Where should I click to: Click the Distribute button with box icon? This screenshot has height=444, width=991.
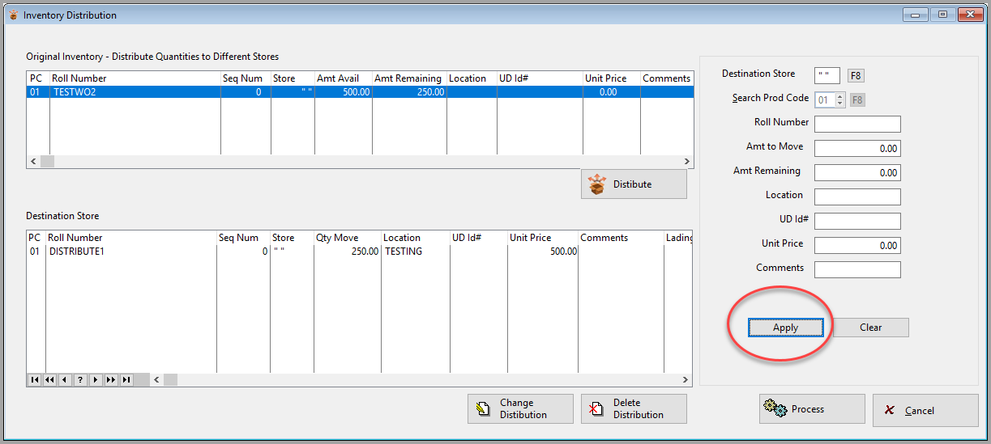coord(634,184)
